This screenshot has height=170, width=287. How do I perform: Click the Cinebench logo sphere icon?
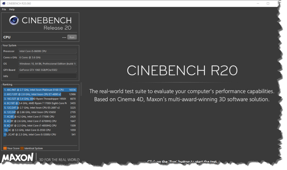pyautogui.click(x=14, y=20)
